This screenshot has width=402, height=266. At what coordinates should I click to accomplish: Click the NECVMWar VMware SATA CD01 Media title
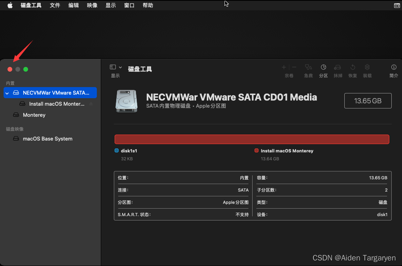[232, 97]
